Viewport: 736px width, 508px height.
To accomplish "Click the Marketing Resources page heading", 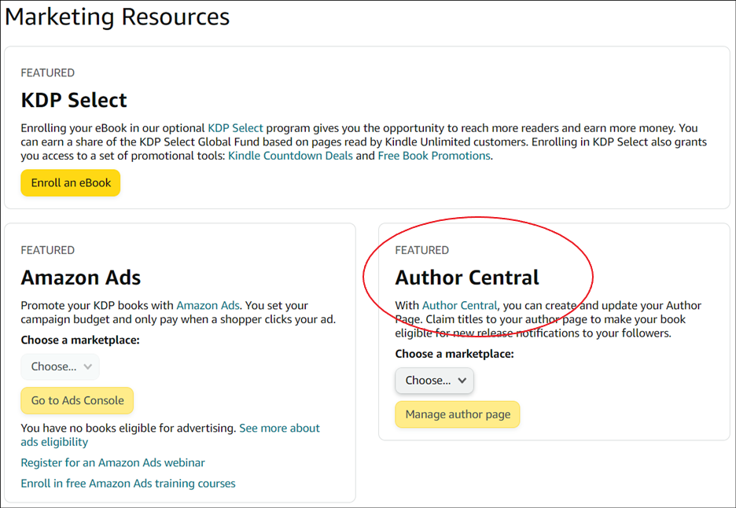I will coord(117,17).
